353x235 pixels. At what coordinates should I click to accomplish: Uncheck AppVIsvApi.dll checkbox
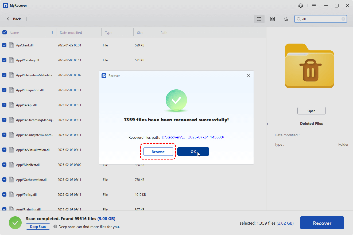pyautogui.click(x=4, y=105)
